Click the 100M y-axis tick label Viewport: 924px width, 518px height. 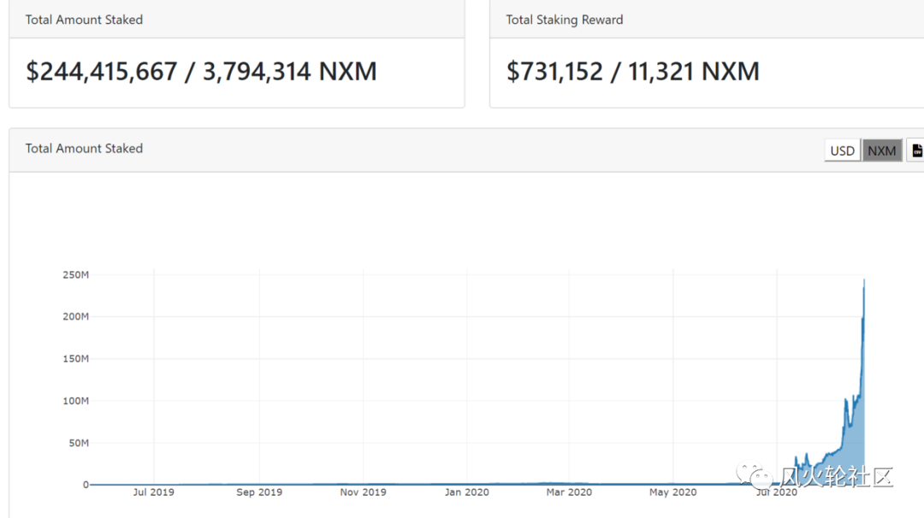pos(76,400)
